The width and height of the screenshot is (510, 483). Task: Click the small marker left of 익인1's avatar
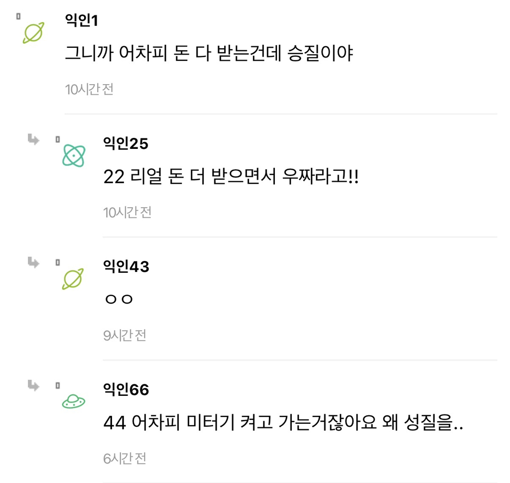click(18, 16)
